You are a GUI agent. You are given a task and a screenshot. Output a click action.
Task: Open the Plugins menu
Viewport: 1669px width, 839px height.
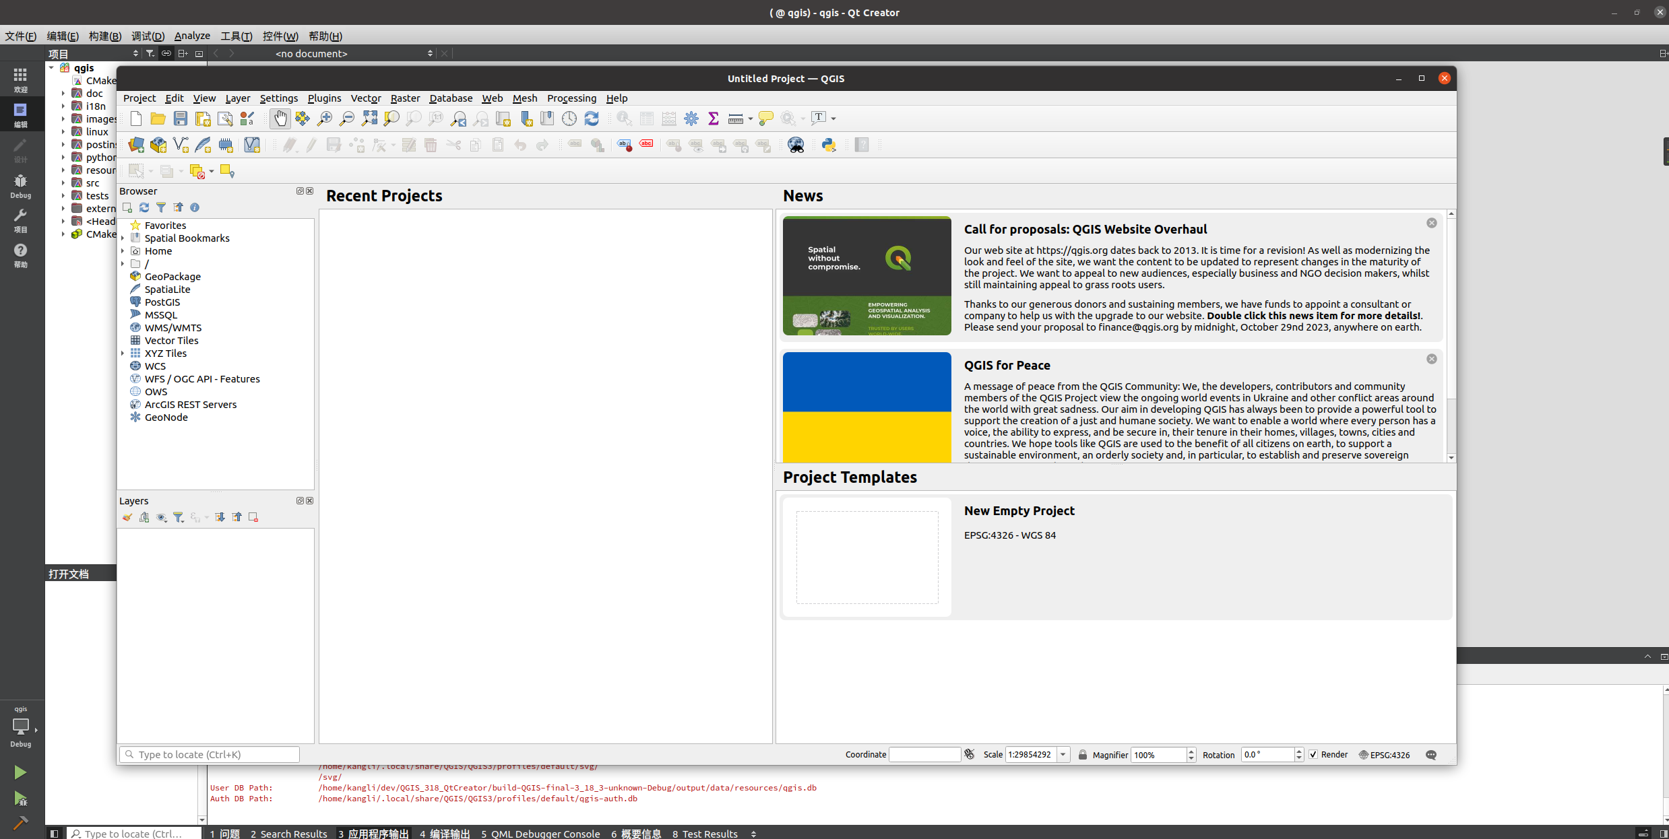[324, 98]
